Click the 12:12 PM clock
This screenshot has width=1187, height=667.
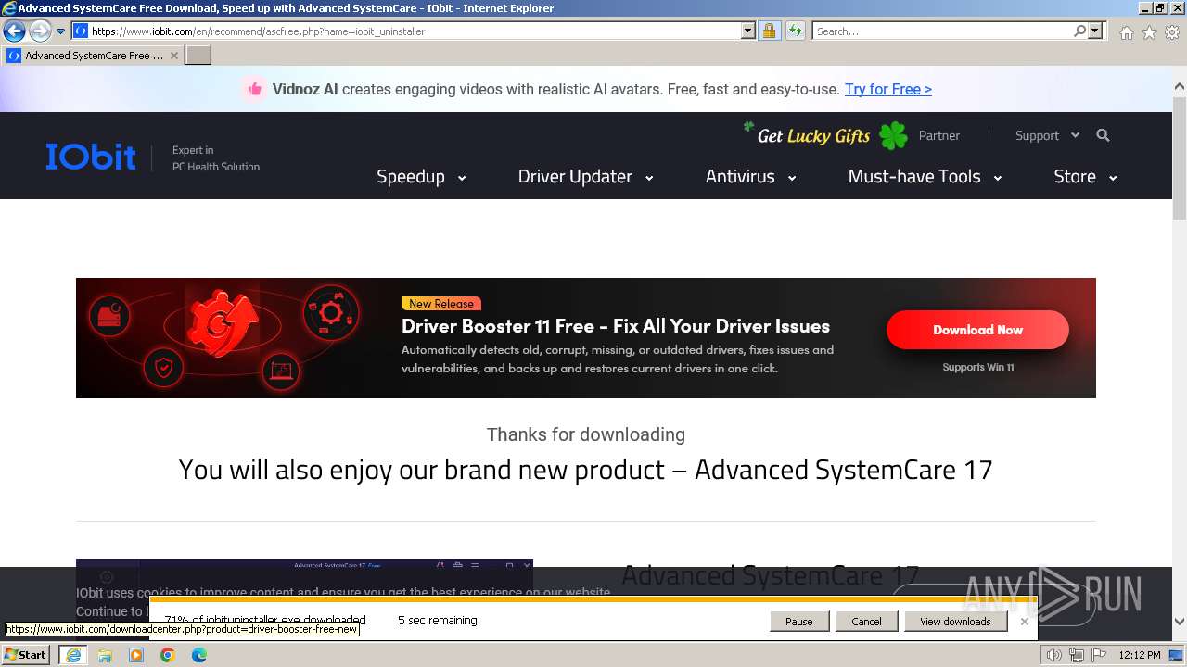(1140, 655)
